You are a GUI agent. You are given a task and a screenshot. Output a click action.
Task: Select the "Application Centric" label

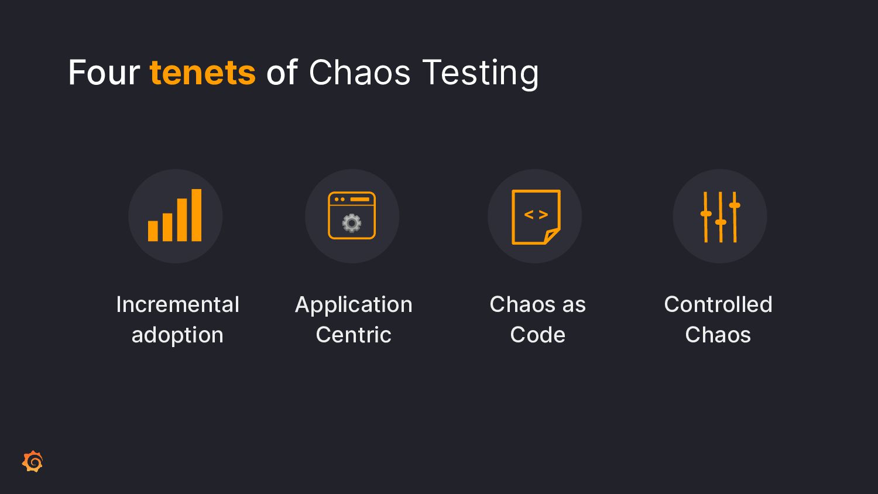coord(354,320)
